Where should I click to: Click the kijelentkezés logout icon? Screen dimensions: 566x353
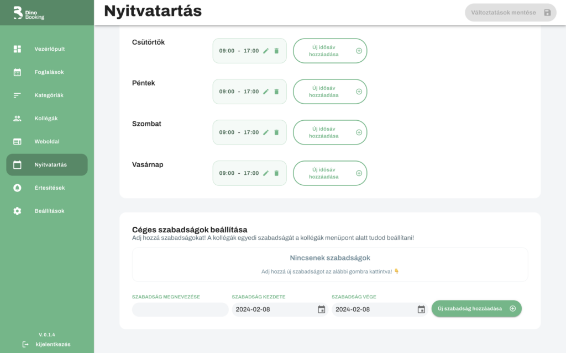coord(25,344)
